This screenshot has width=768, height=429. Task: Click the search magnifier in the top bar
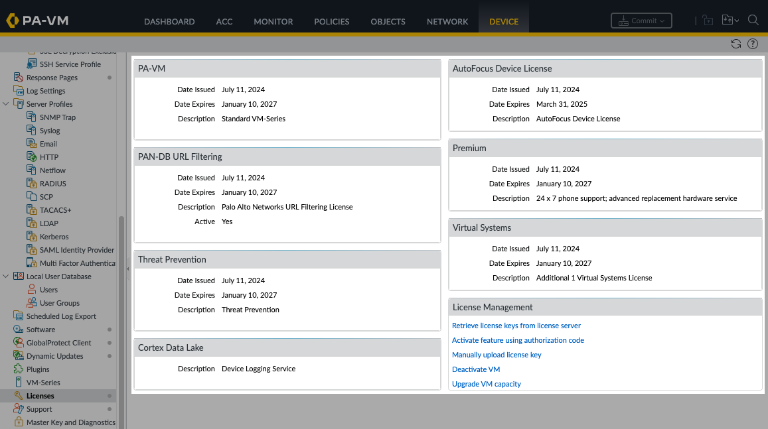tap(753, 20)
